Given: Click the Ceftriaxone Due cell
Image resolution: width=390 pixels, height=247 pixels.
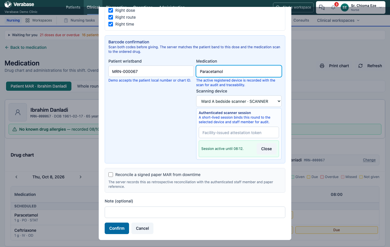Looking at the screenshot, I should click(336, 230).
